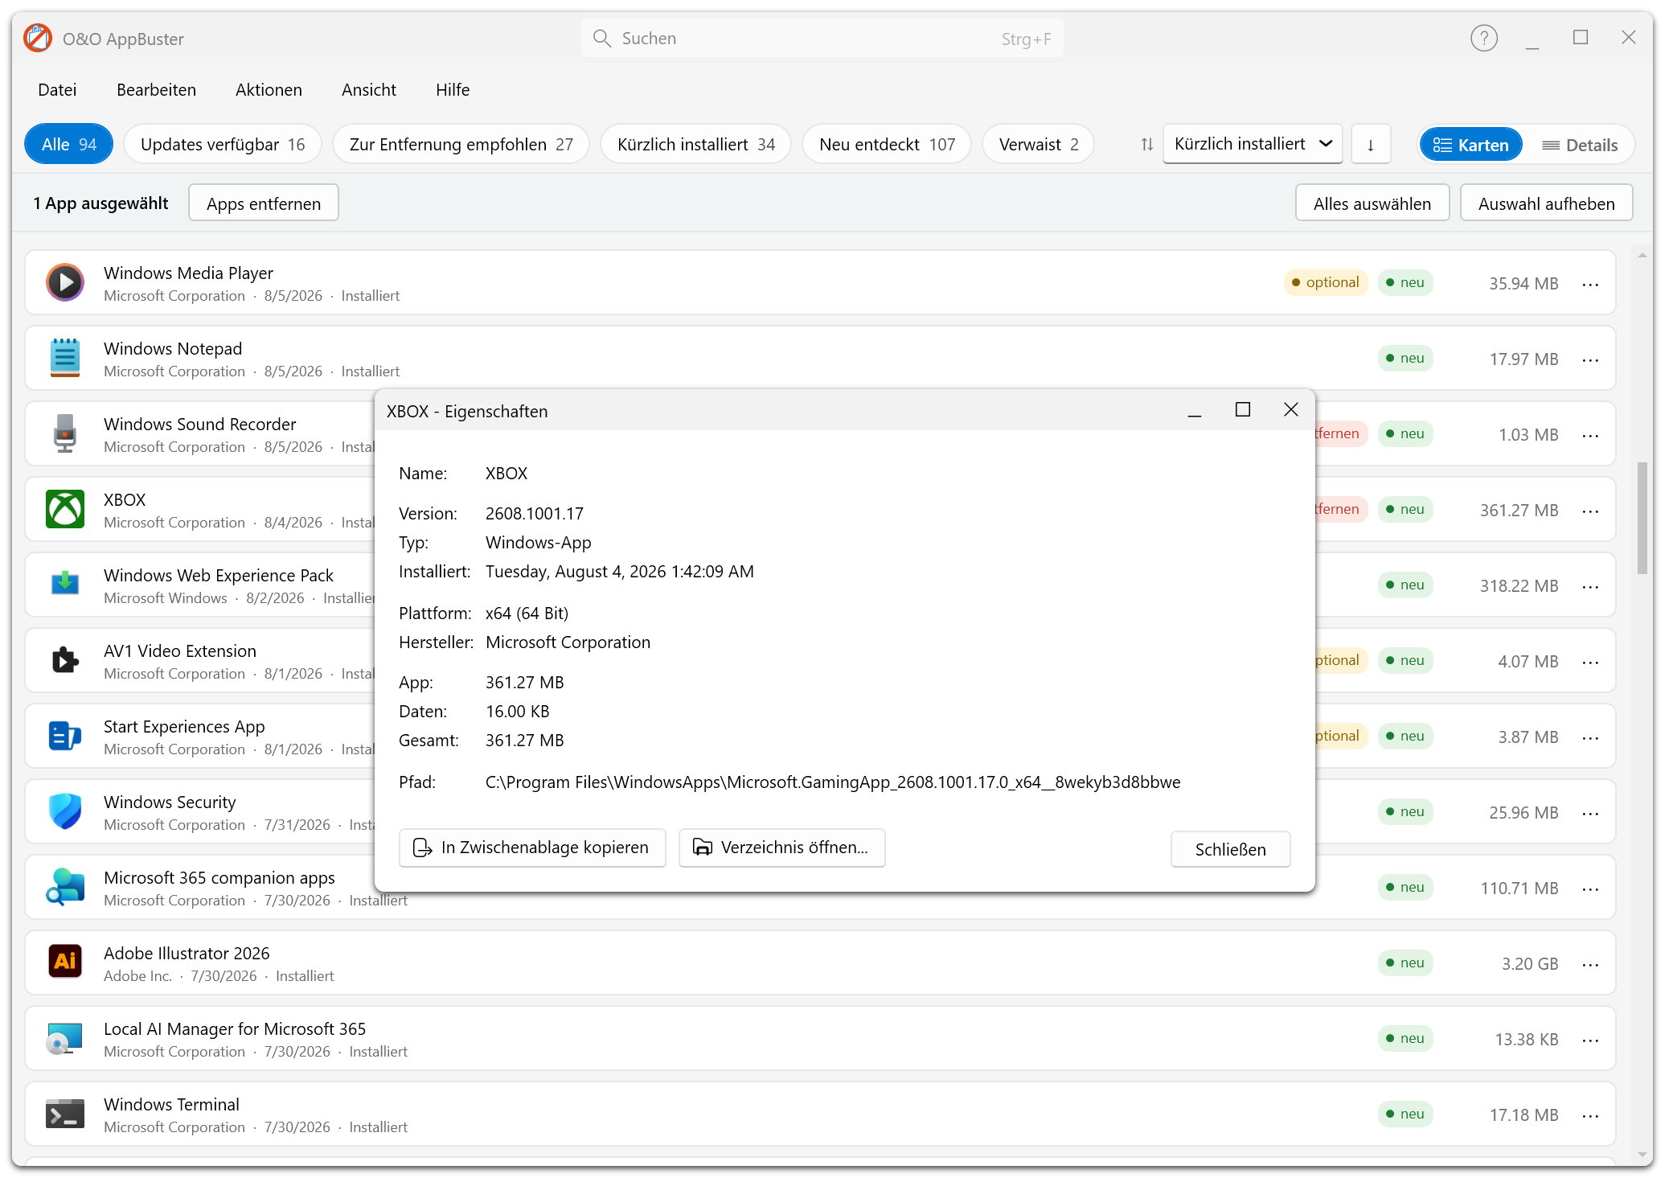1665x1178 pixels.
Task: Click the Adobe Illustrator 2026 icon
Action: point(65,961)
